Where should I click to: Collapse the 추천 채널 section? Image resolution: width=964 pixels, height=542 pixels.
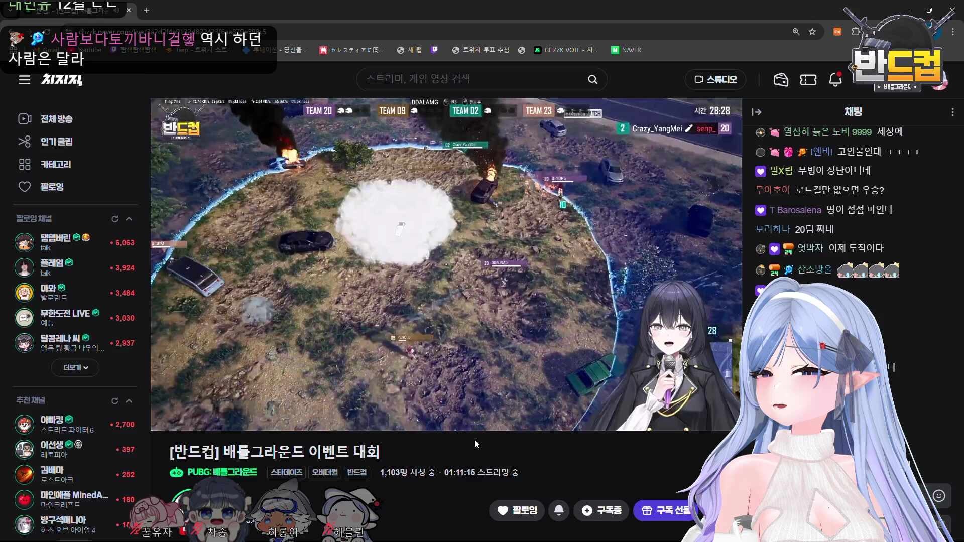(x=129, y=401)
